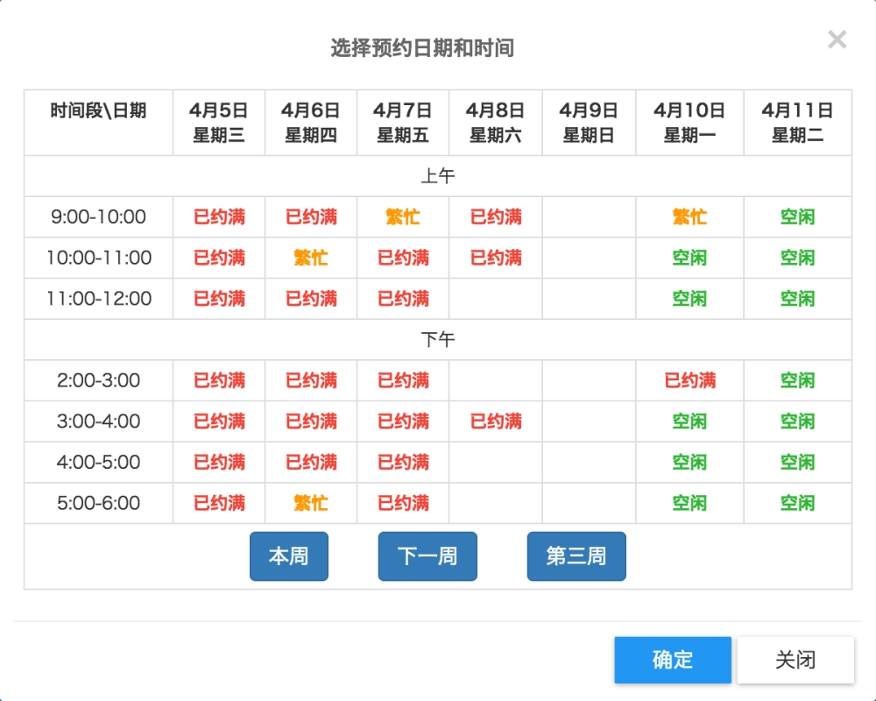Select 空闲 slot 3:00-4:00 on 4月11日
The width and height of the screenshot is (876, 701).
(797, 421)
